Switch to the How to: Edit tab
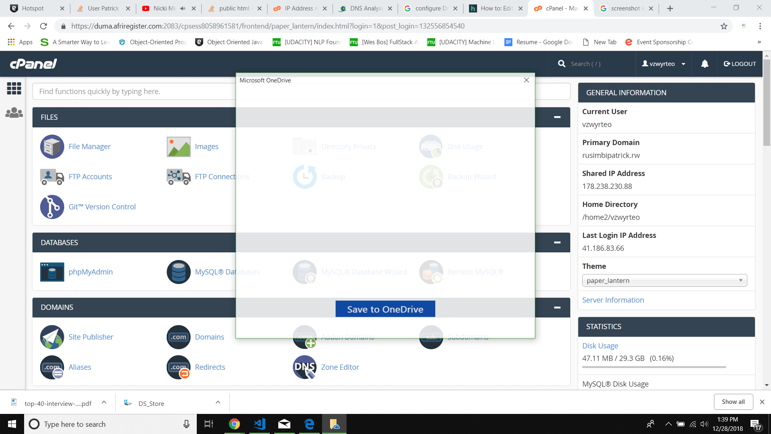 (x=496, y=8)
